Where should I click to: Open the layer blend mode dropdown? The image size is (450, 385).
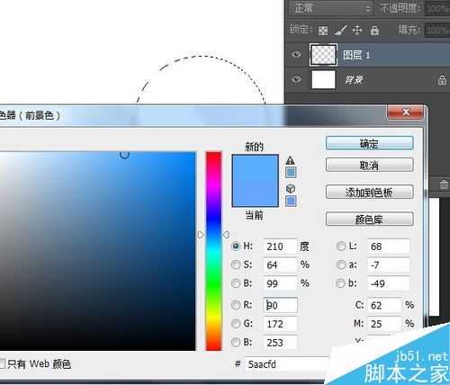[331, 8]
